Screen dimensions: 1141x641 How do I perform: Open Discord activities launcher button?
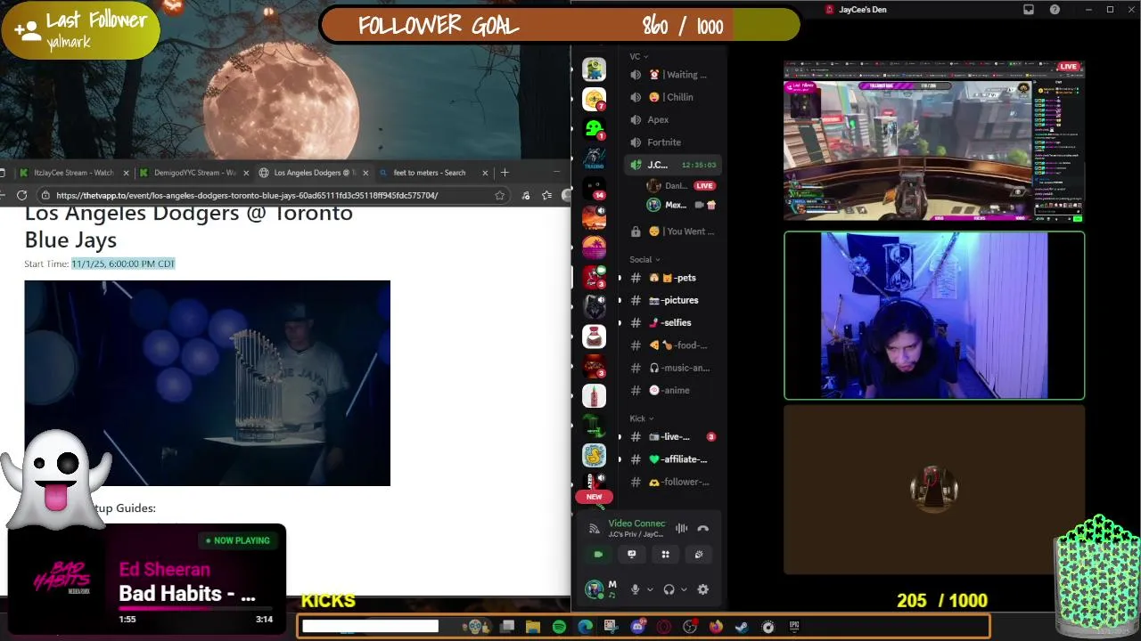(x=665, y=555)
